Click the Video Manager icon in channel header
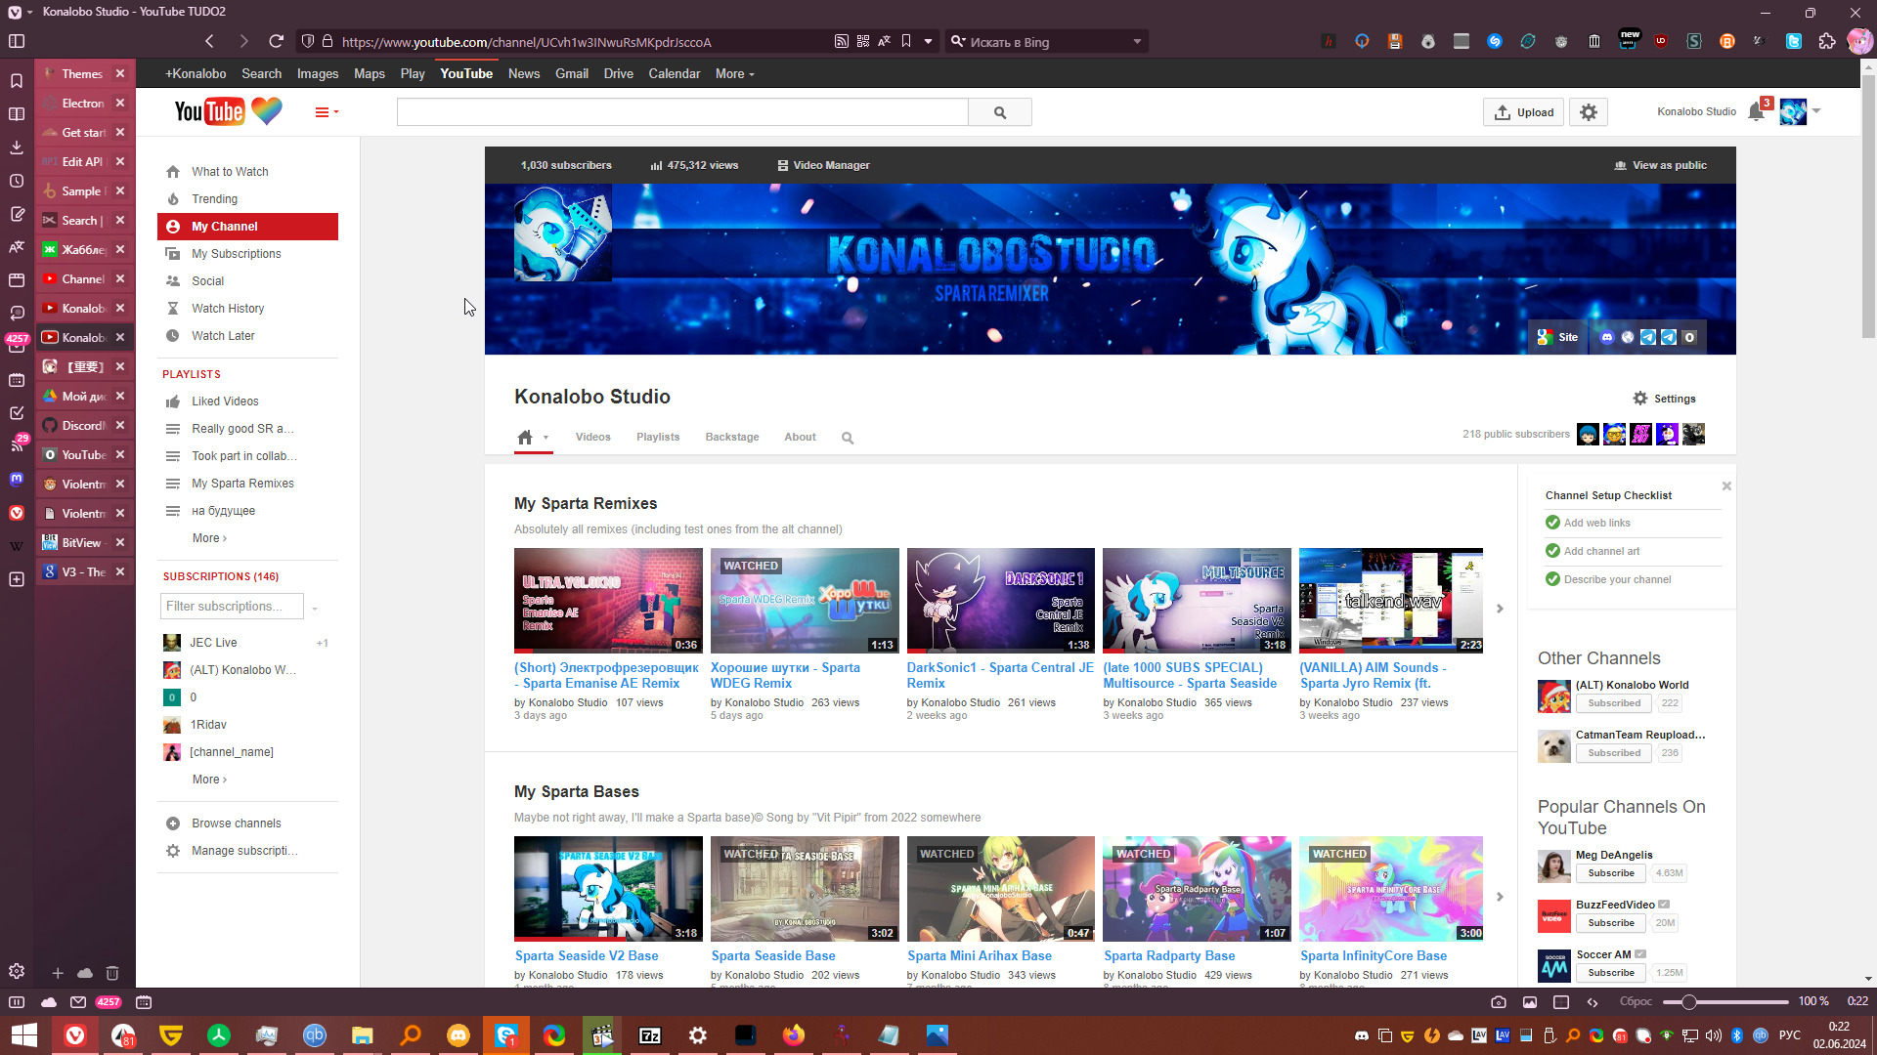 [x=782, y=166]
